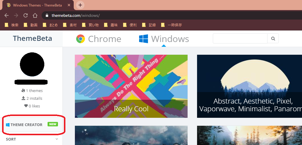Go to the browser home page icon
302x145 pixels.
[35, 15]
